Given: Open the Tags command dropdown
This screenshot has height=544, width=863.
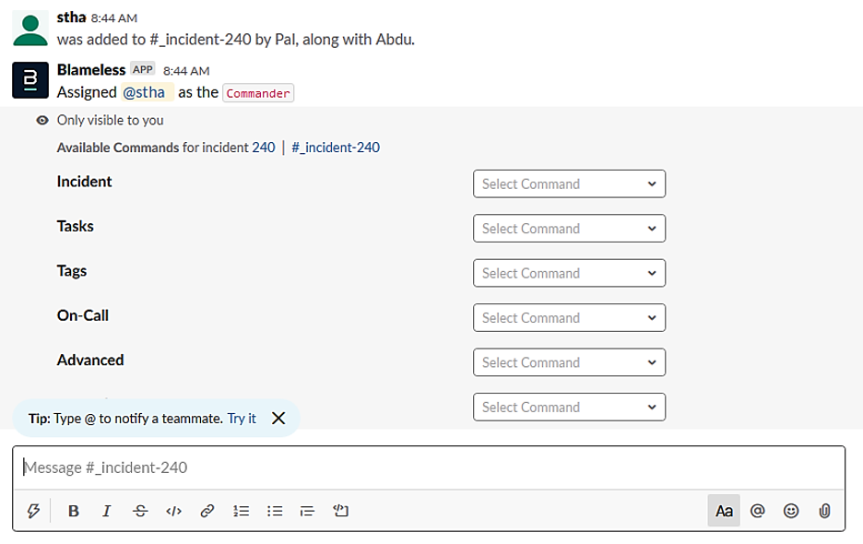Looking at the screenshot, I should 569,273.
